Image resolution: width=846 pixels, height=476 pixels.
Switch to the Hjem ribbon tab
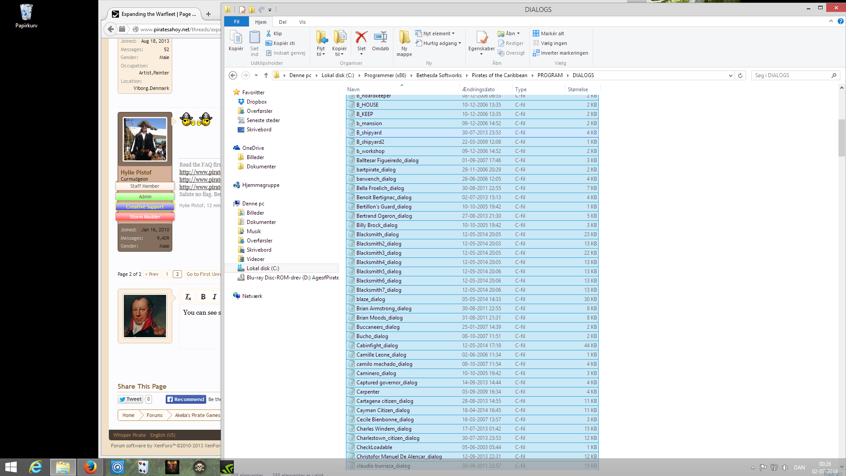click(260, 22)
